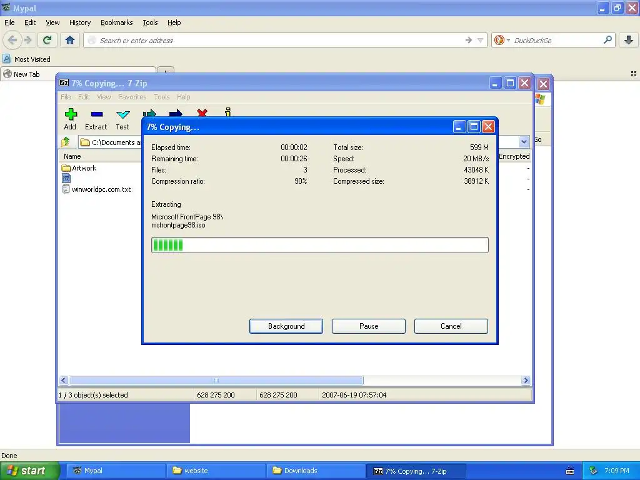Image resolution: width=640 pixels, height=480 pixels.
Task: Click the keyboard icon in system tray
Action: click(570, 471)
